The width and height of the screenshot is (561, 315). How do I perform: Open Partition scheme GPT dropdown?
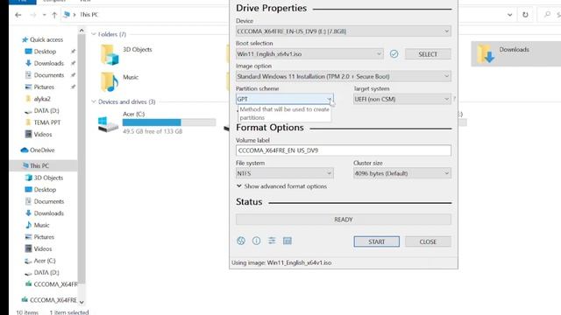(284, 99)
